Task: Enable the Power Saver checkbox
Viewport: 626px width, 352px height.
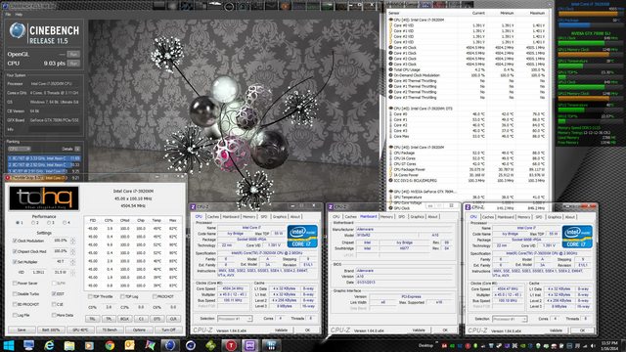Action: pos(15,283)
